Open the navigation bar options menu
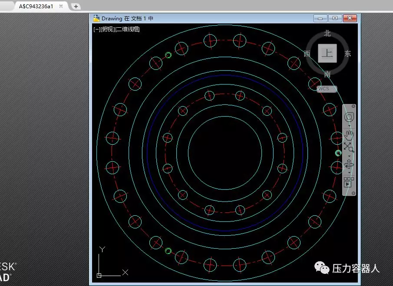Viewport: 393px width, 286px height. click(x=353, y=193)
